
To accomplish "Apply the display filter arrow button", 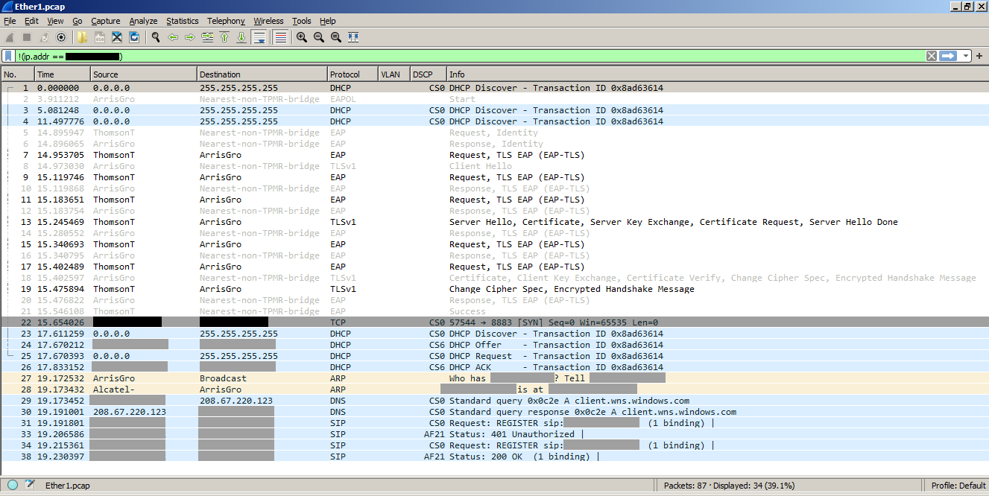I will coord(948,56).
